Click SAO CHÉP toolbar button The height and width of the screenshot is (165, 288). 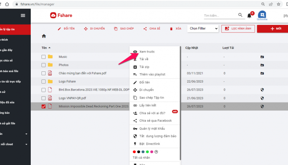click(124, 29)
